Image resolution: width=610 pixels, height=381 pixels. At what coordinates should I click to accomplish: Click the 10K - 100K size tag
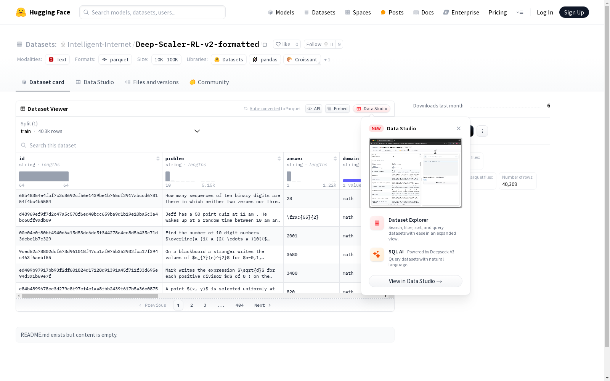point(166,59)
